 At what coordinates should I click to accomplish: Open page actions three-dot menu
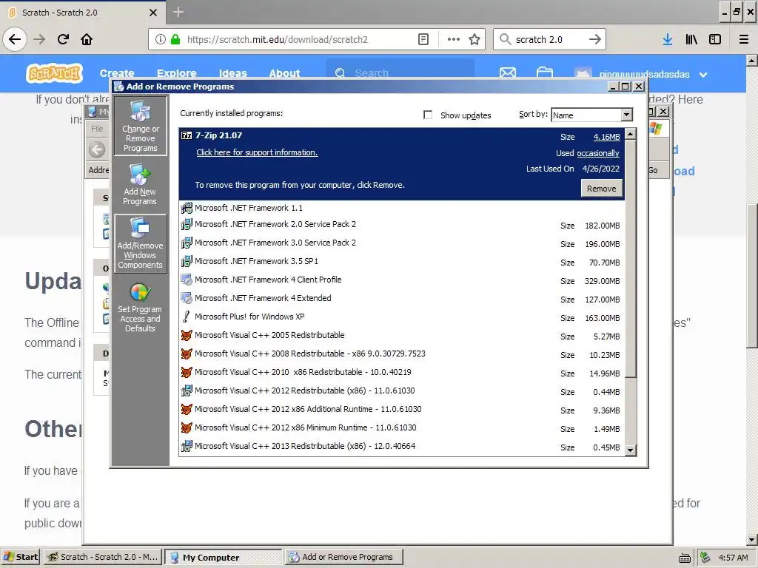454,40
